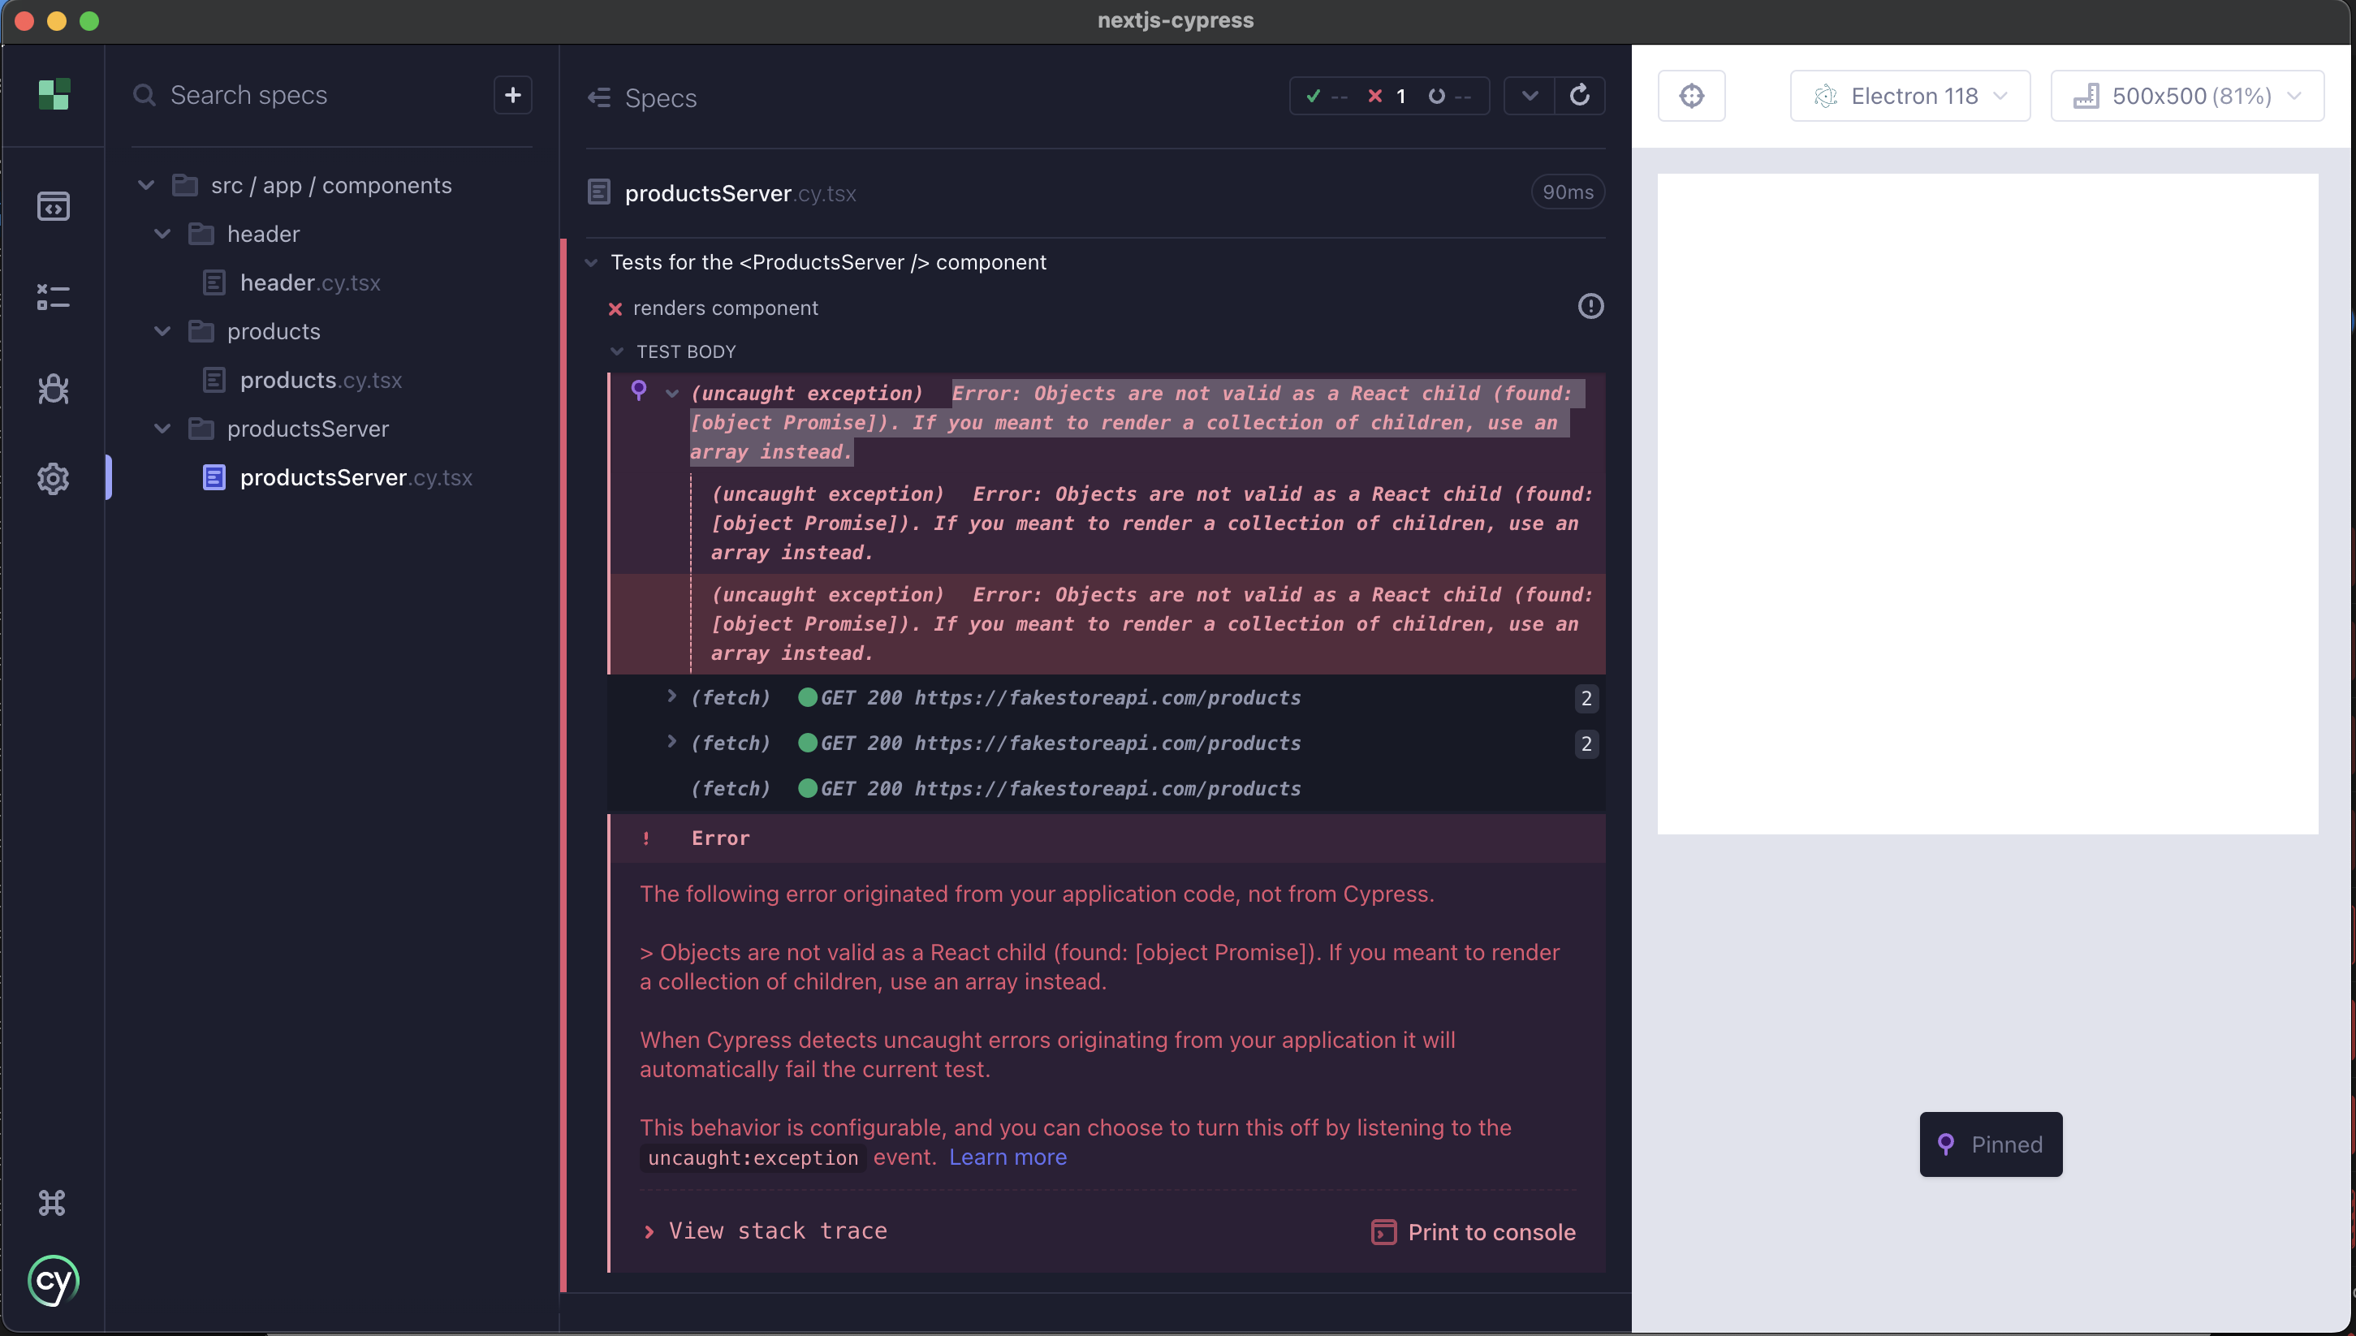2356x1336 pixels.
Task: Click the red Error header row
Action: tap(1106, 838)
